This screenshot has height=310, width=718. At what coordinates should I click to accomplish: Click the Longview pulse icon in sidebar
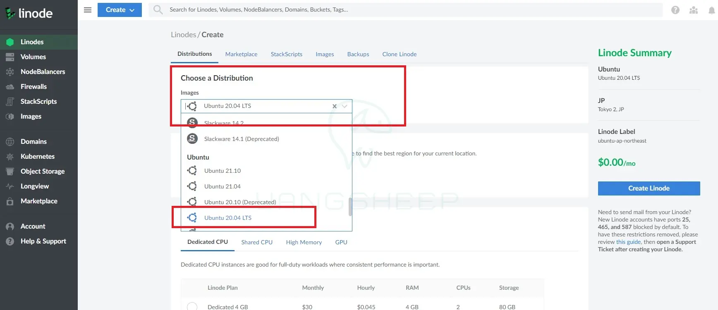click(10, 186)
